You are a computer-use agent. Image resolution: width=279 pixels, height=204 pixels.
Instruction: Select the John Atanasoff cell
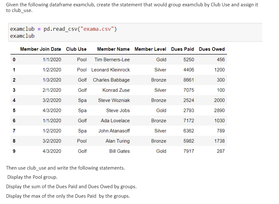click(114, 131)
